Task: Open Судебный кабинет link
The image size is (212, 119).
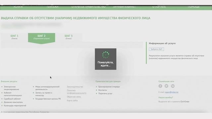Action: [x=12, y=99]
